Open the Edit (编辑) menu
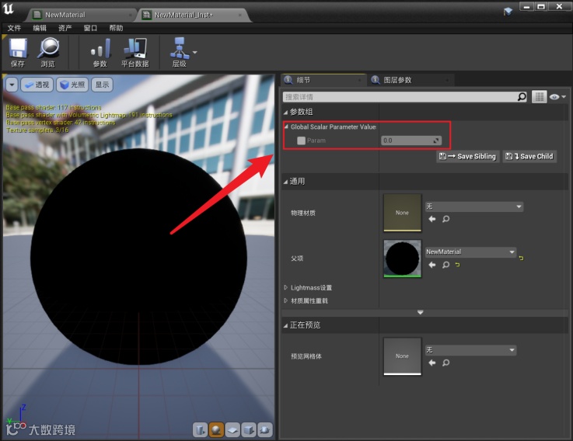 click(x=40, y=28)
